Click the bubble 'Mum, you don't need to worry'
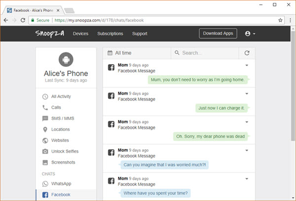 click(x=198, y=80)
